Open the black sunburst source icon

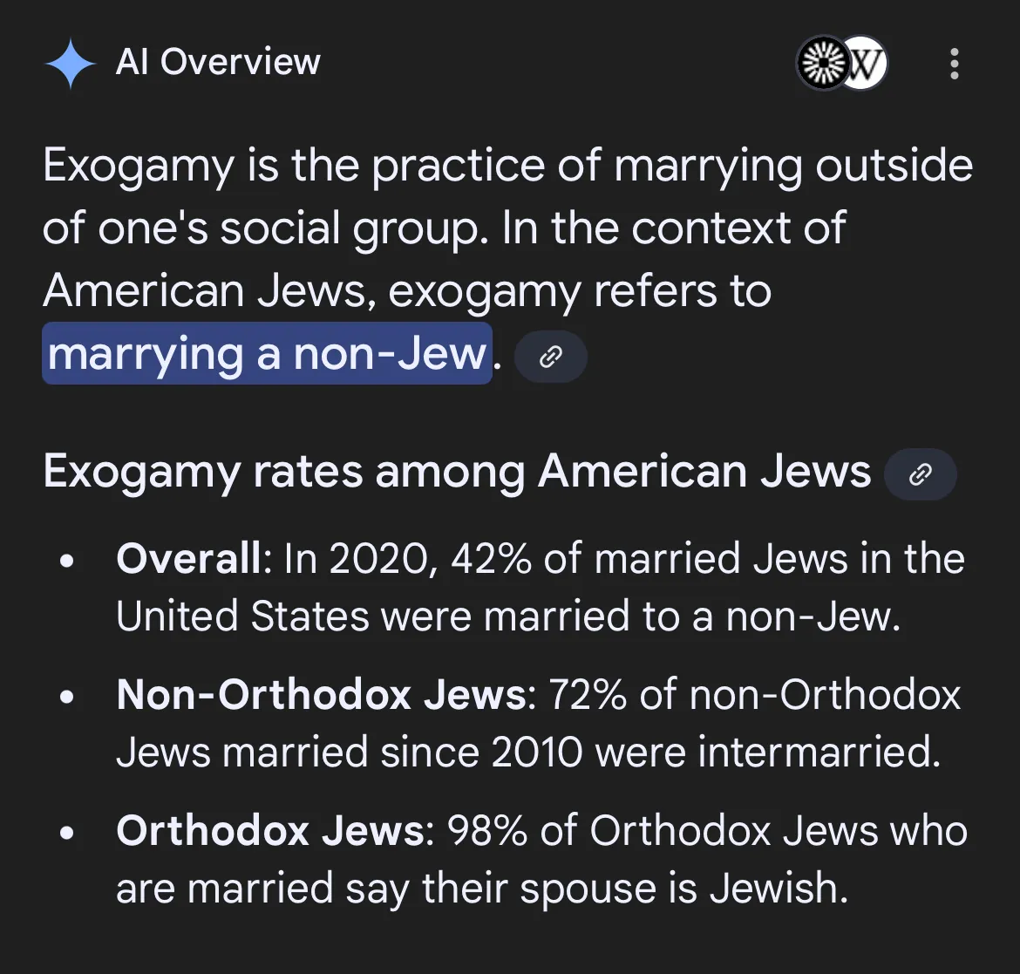coord(824,63)
